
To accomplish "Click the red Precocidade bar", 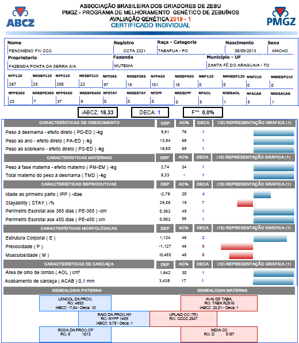I will 237,246.
